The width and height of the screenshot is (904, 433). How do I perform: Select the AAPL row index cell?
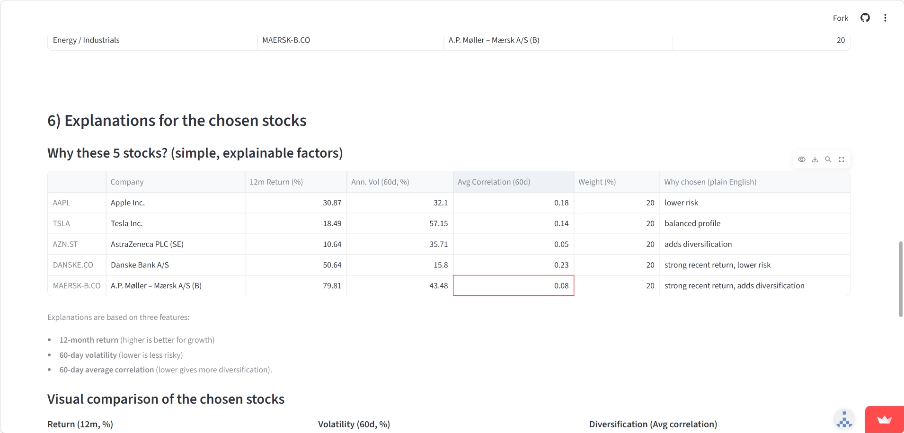pyautogui.click(x=77, y=203)
